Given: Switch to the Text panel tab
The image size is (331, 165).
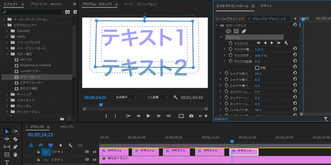Looking at the screenshot, I should click(266, 6).
